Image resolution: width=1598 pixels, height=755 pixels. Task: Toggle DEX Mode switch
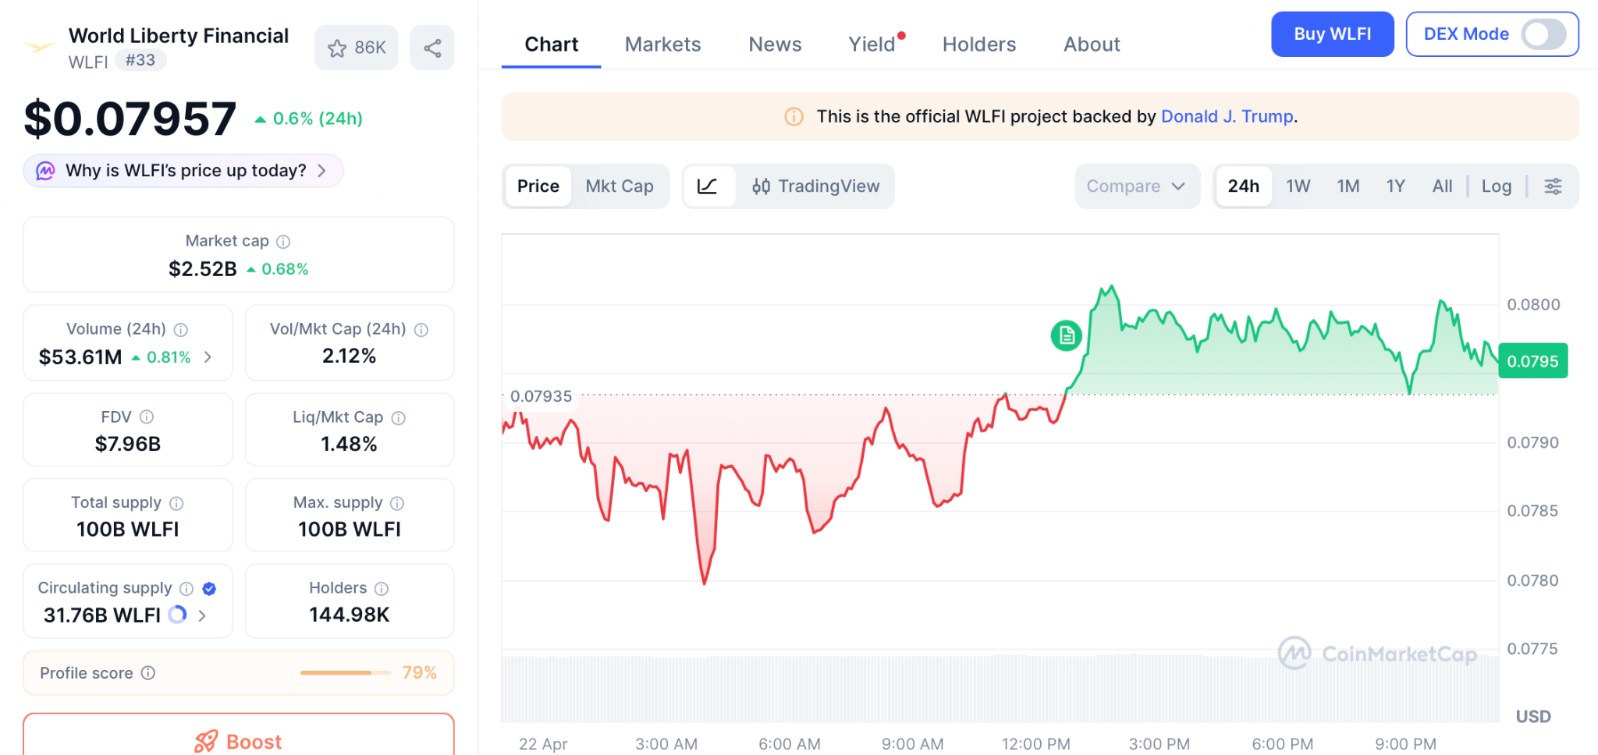pos(1543,34)
